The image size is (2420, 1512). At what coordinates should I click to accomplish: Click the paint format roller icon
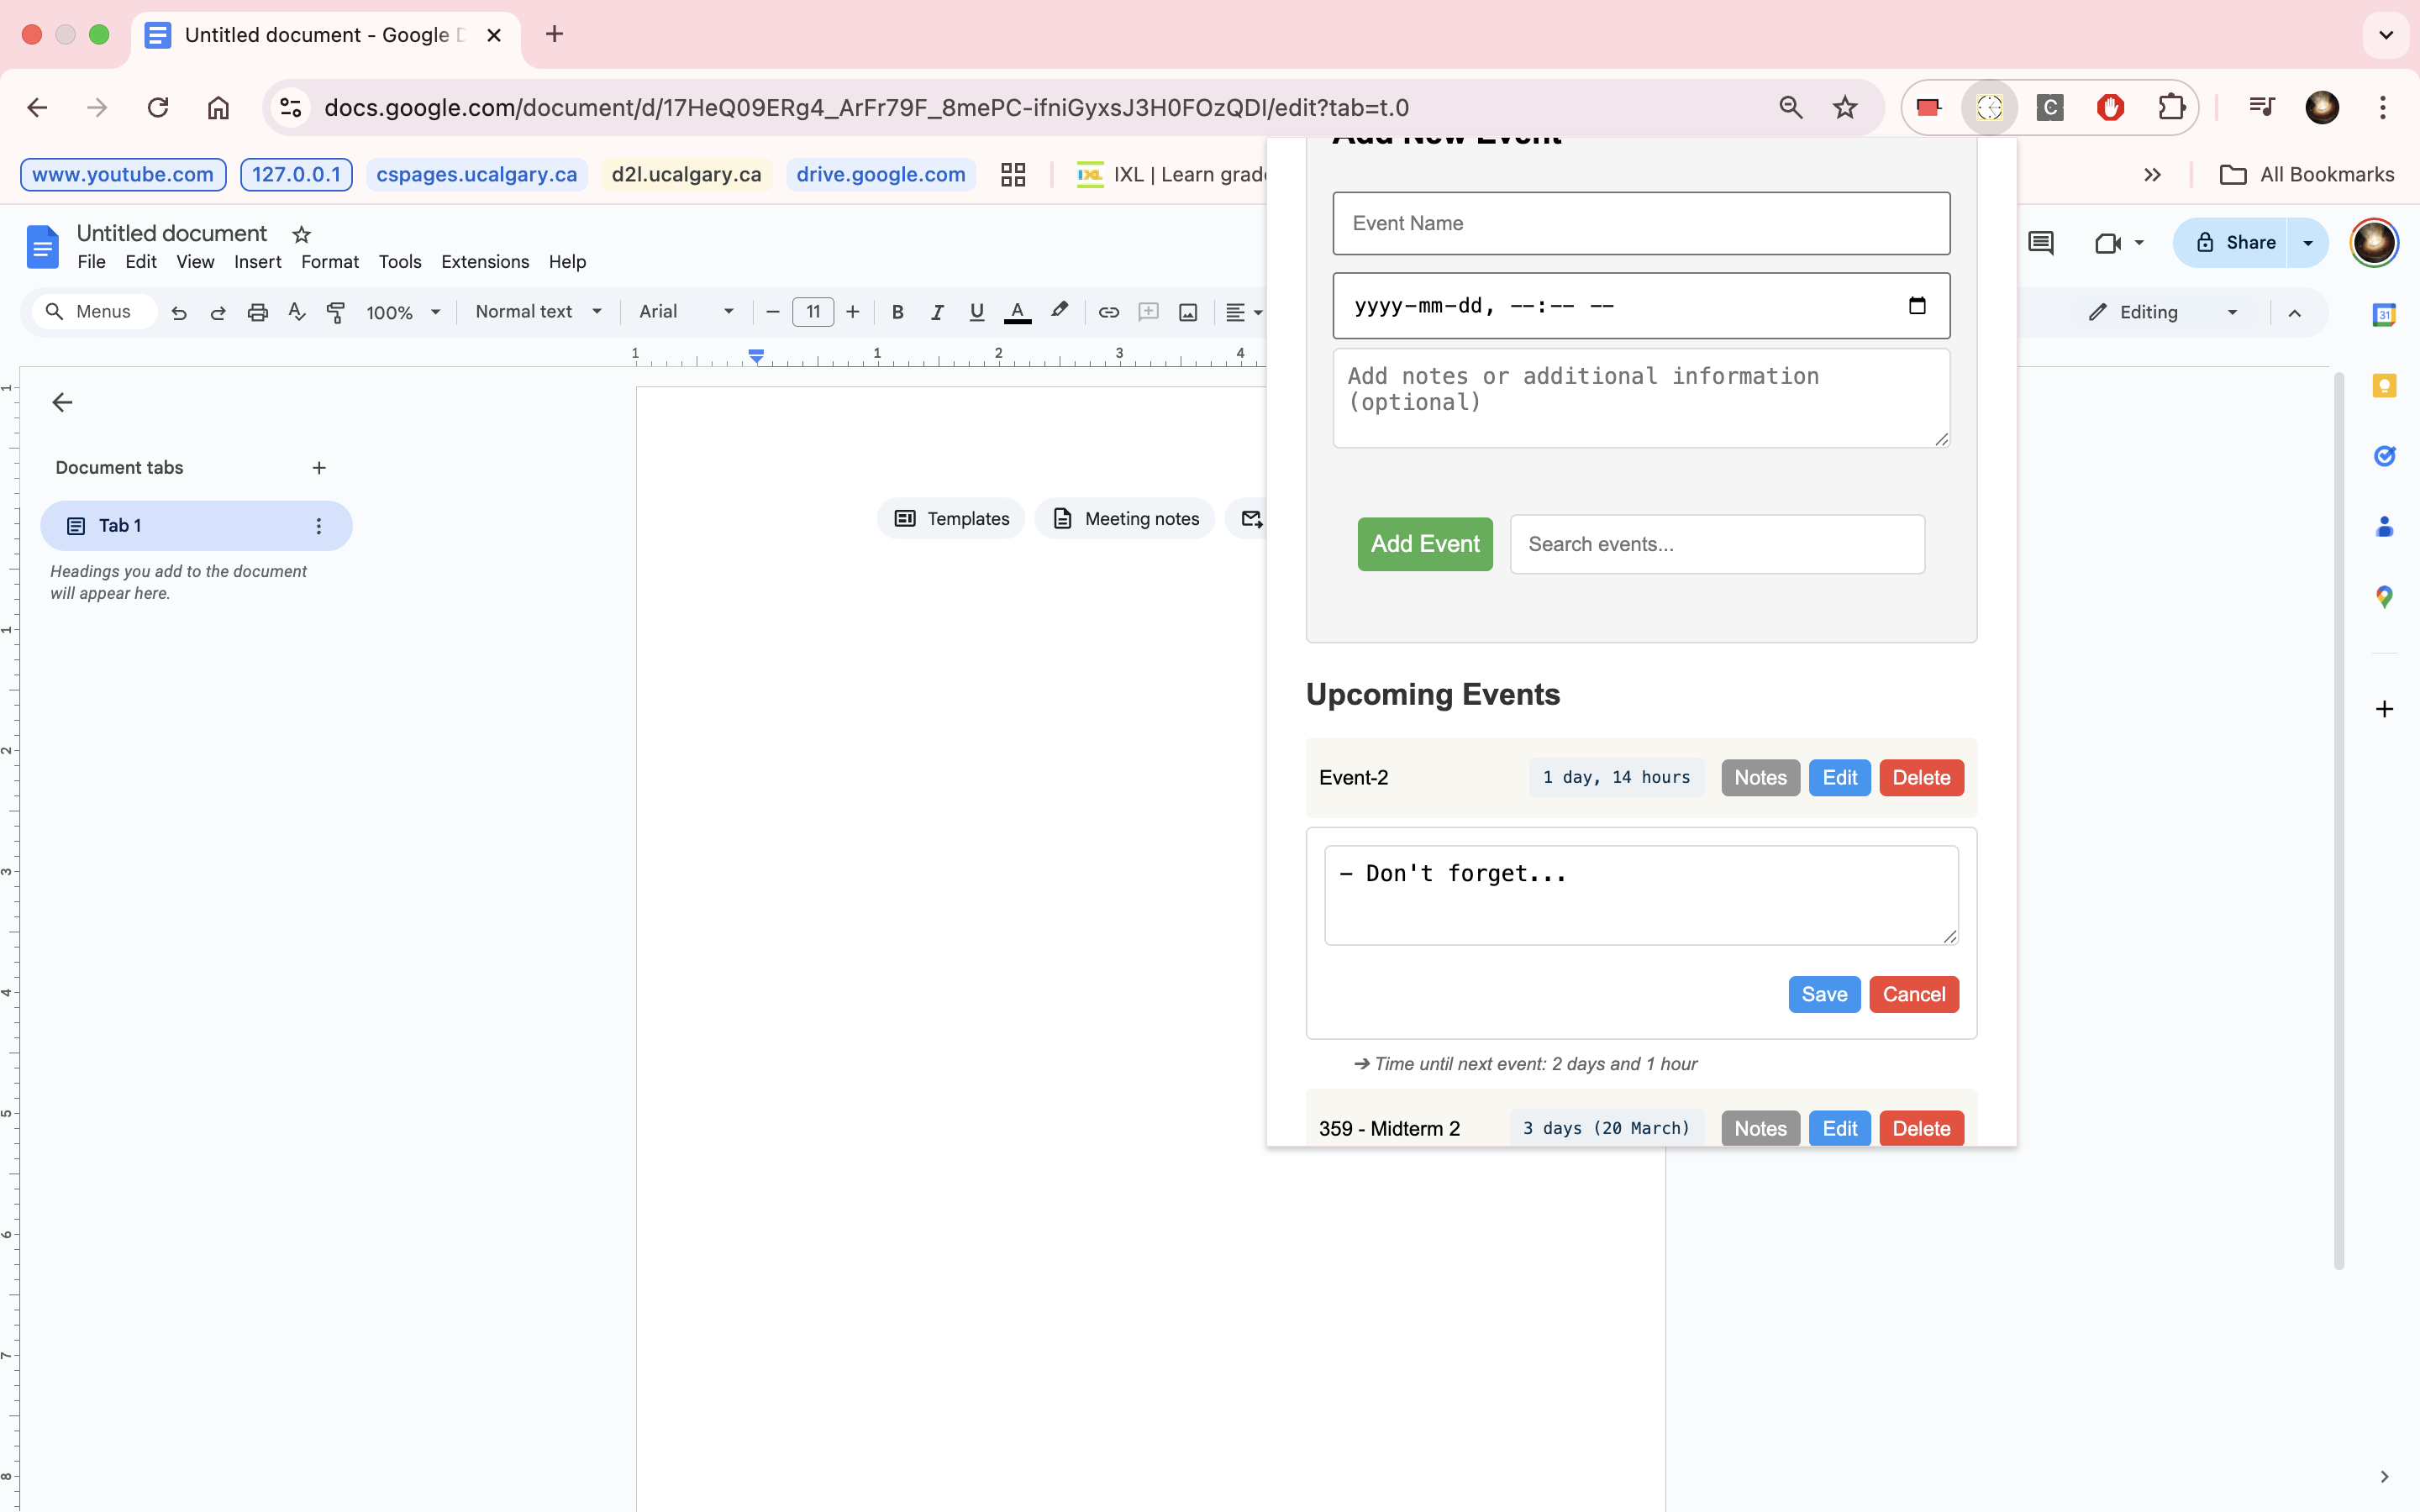tap(336, 312)
